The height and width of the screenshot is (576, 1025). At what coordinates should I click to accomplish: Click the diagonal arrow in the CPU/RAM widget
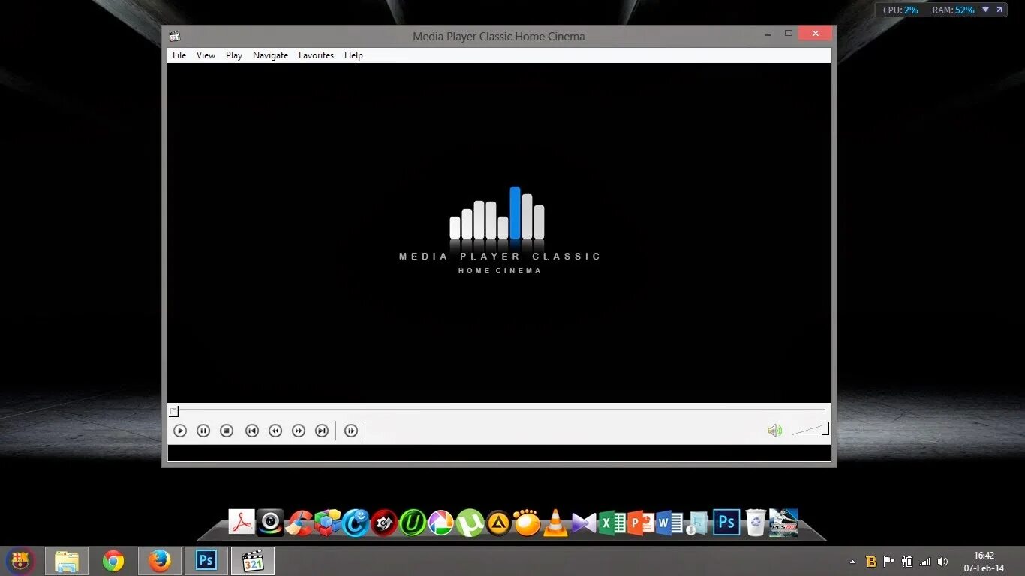[x=999, y=10]
